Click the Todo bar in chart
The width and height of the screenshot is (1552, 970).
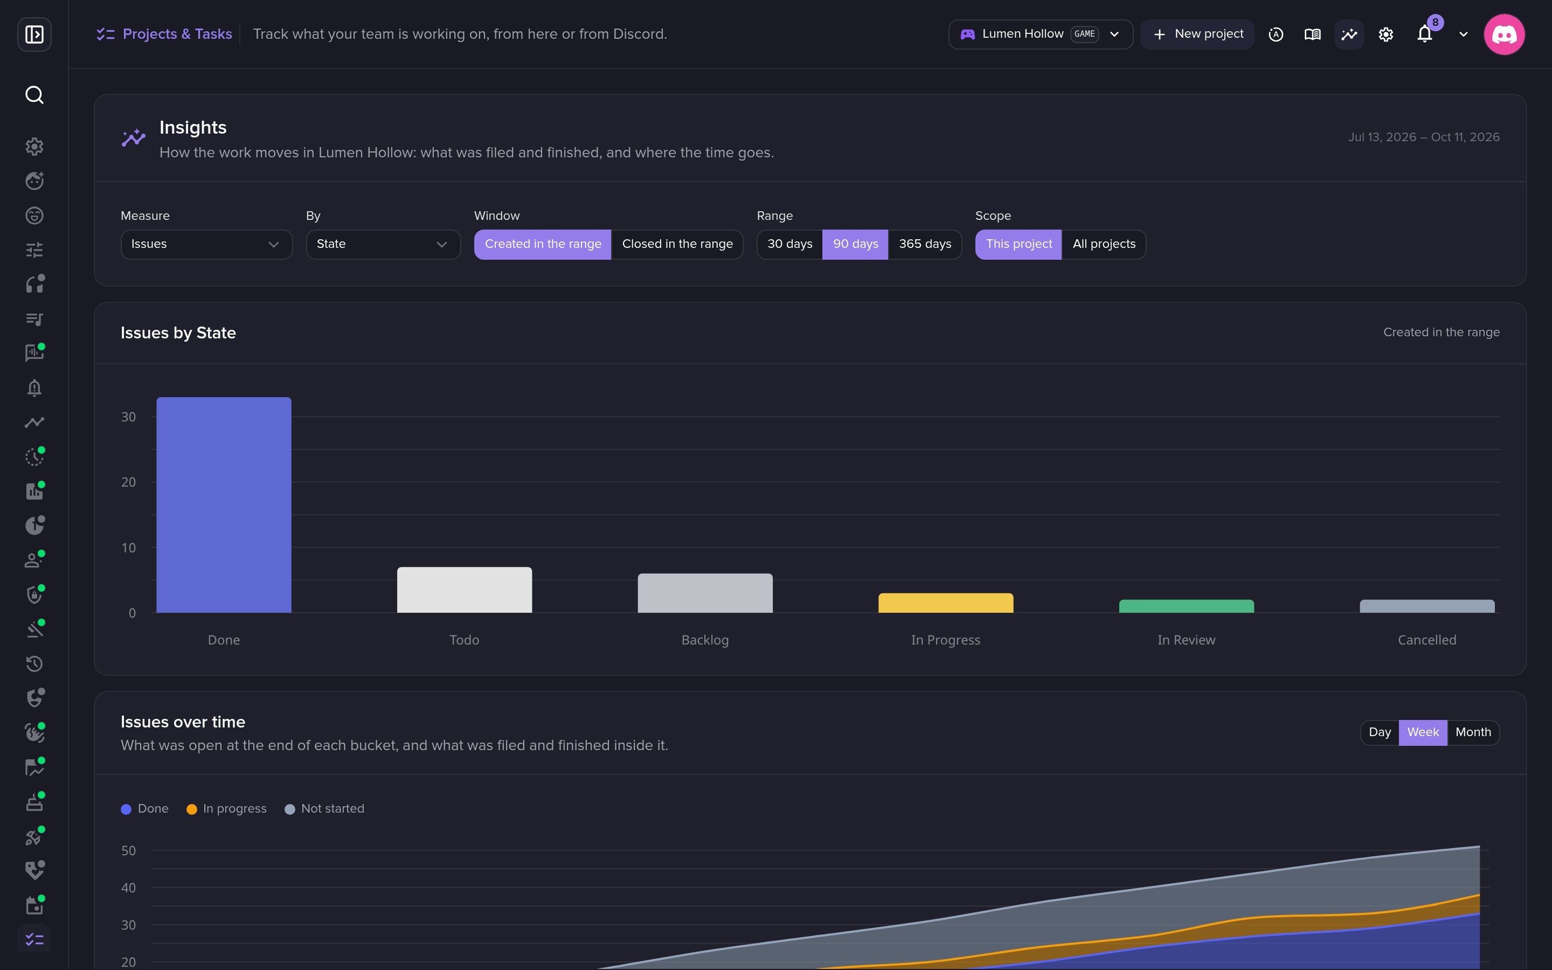pyautogui.click(x=465, y=590)
